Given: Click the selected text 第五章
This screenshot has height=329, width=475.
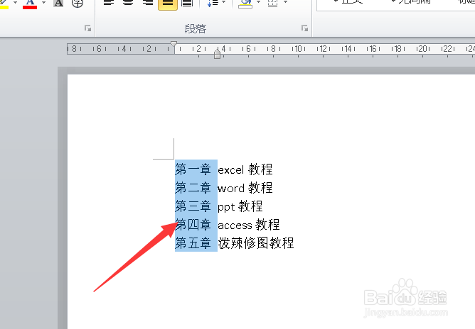Looking at the screenshot, I should [193, 243].
